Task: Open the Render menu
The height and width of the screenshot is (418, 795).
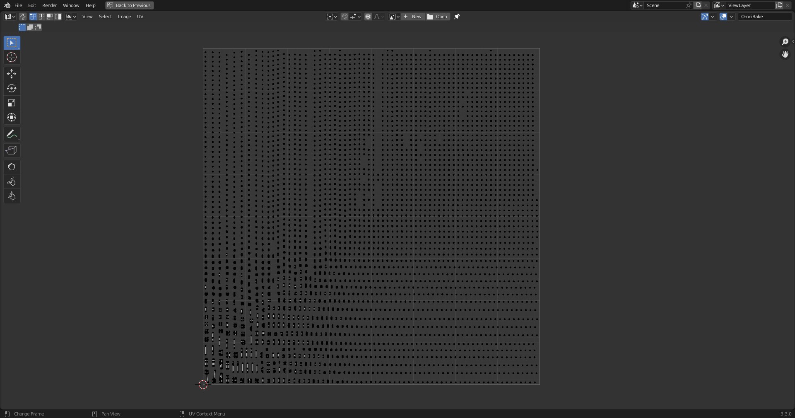Action: (49, 5)
